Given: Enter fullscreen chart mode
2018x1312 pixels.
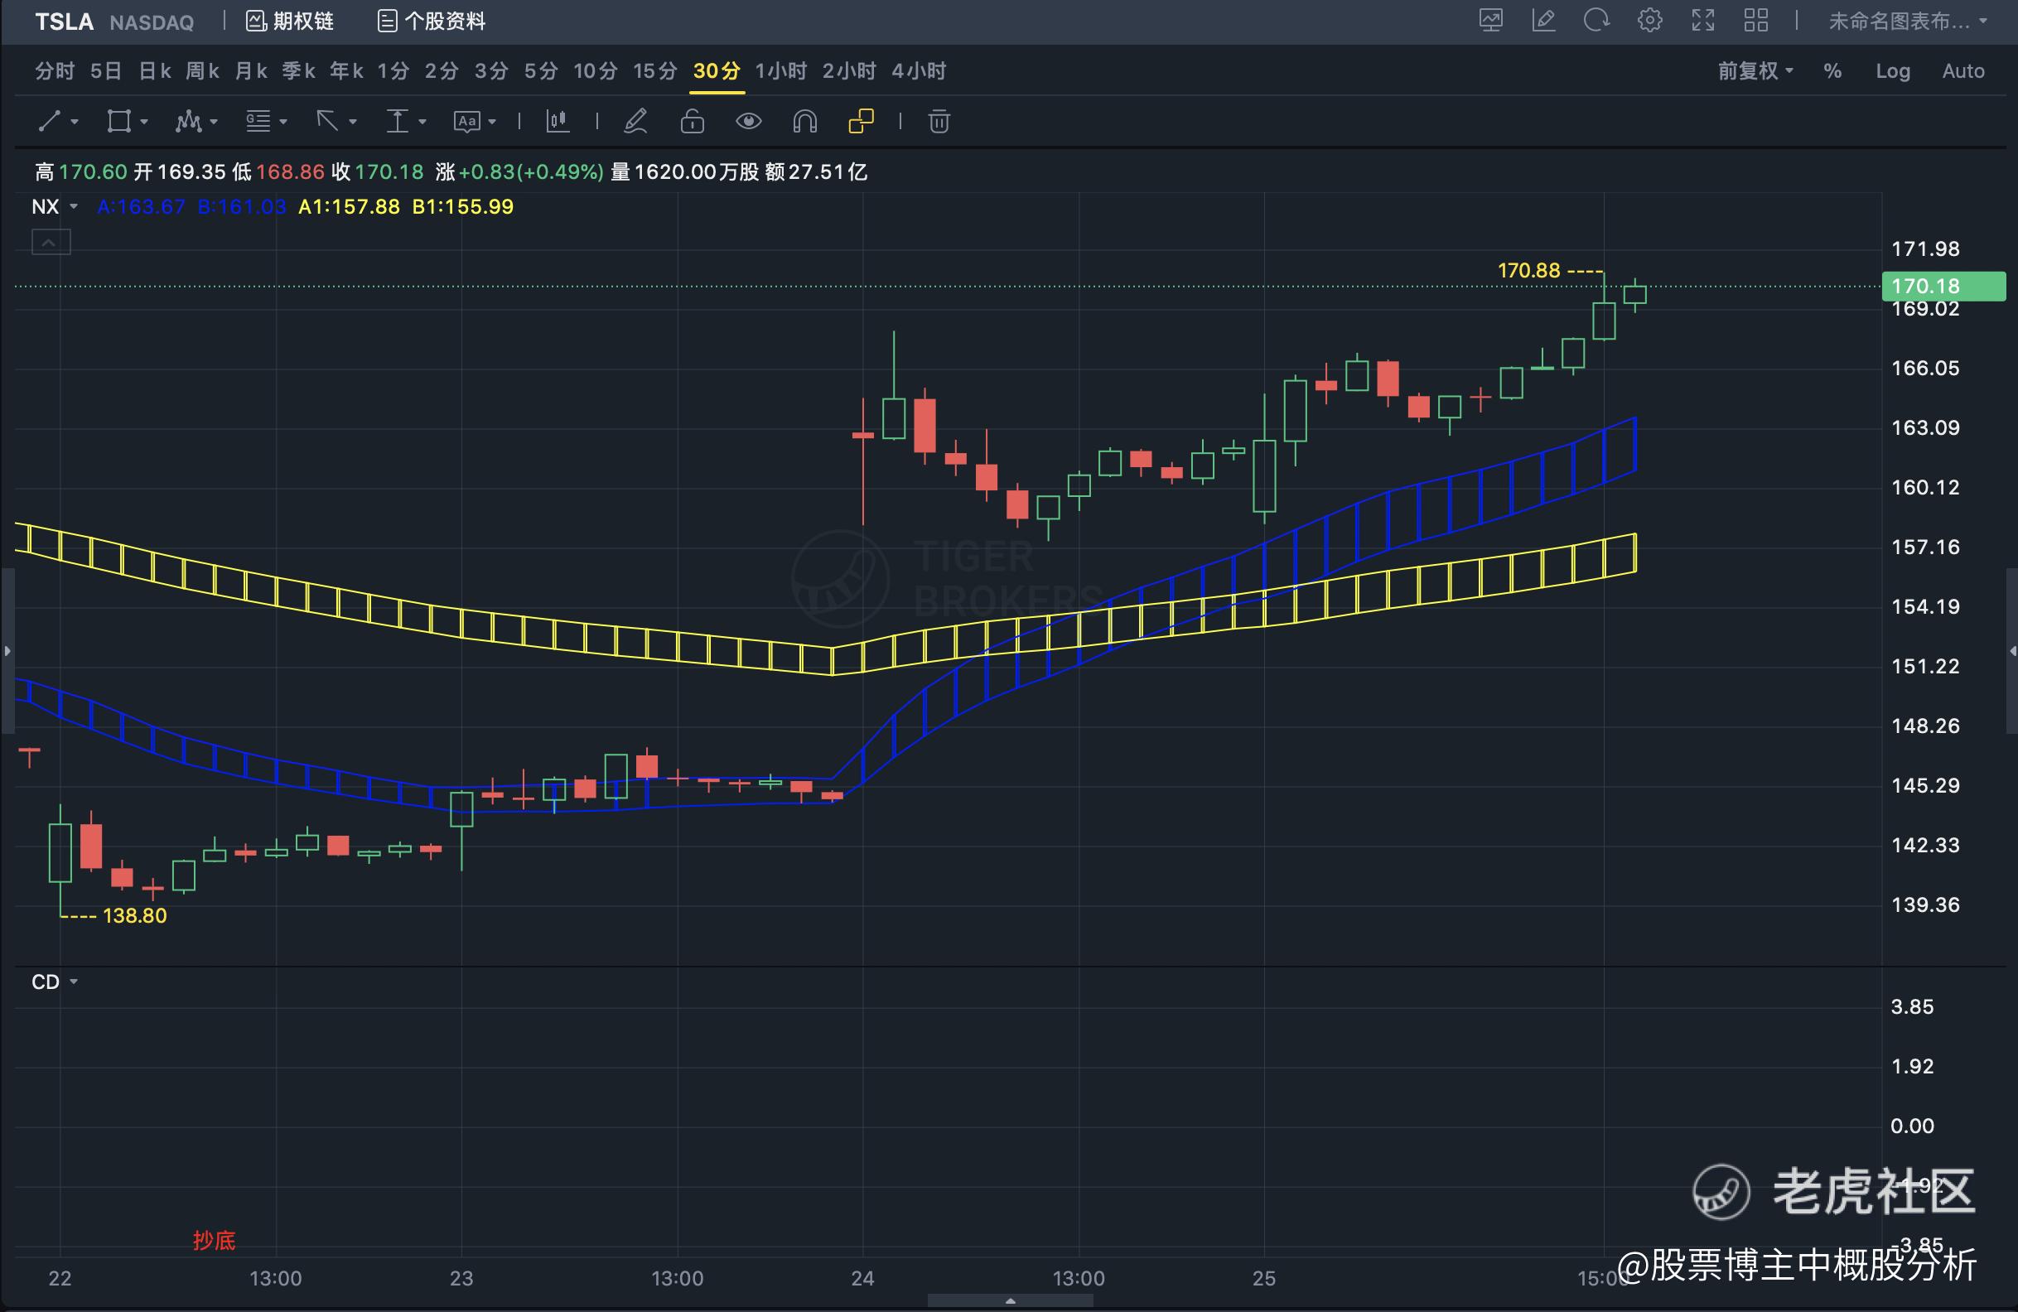Looking at the screenshot, I should 1702,21.
